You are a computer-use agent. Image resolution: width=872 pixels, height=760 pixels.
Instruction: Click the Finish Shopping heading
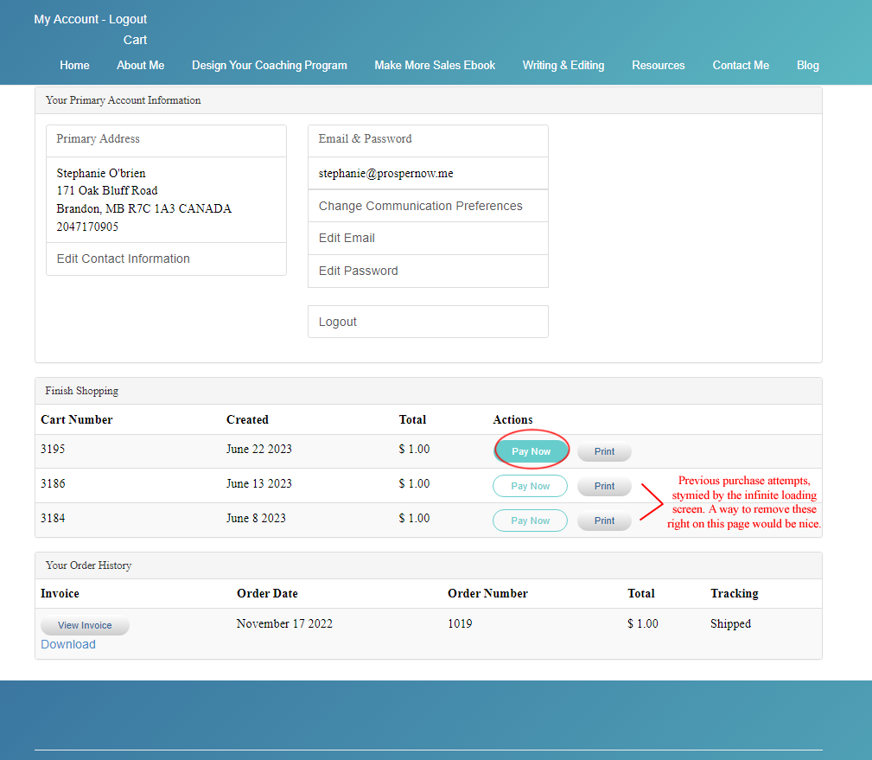click(x=82, y=391)
